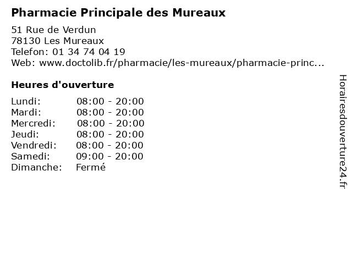Click the Samedi 09:00 - 20:00 hours
The width and height of the screenshot is (352, 264).
tap(109, 156)
